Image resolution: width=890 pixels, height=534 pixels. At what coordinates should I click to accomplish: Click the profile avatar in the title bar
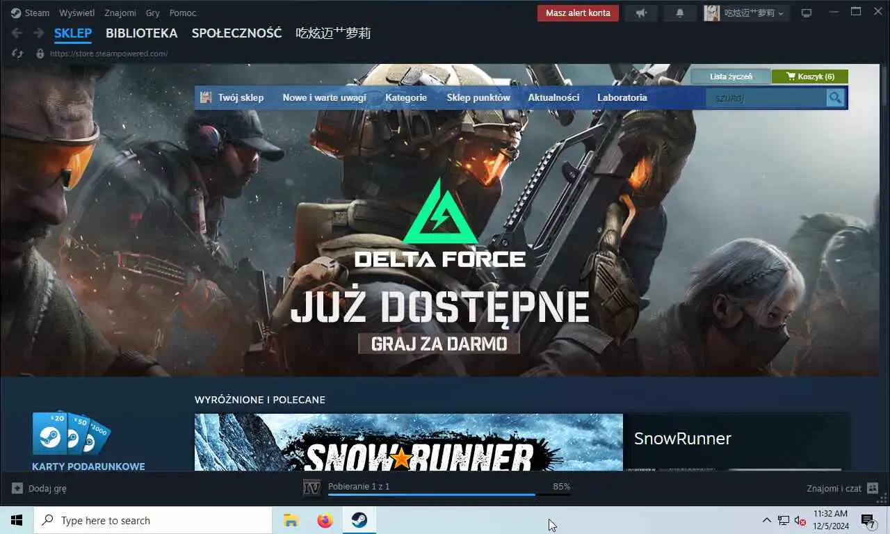[711, 13]
